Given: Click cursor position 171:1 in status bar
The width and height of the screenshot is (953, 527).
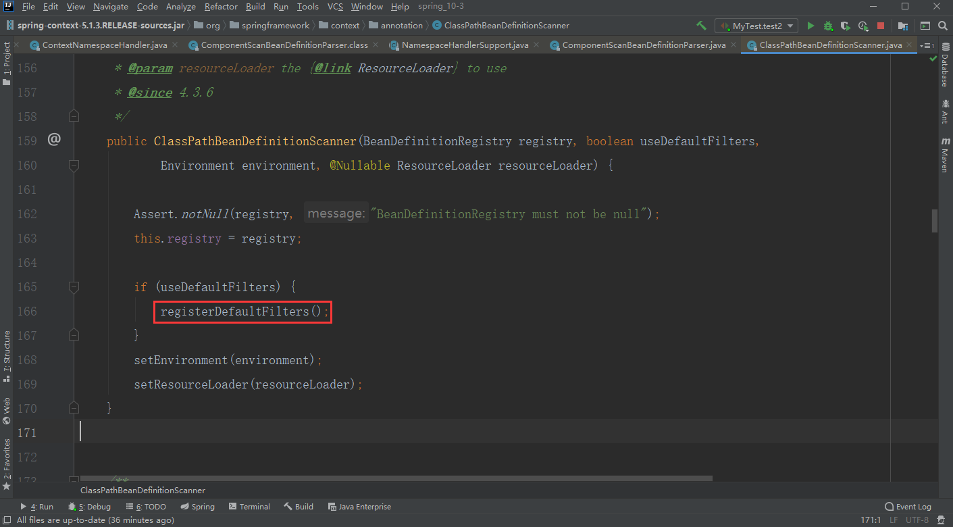Looking at the screenshot, I should (x=871, y=520).
